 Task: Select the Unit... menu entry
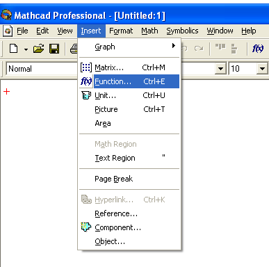pyautogui.click(x=129, y=95)
